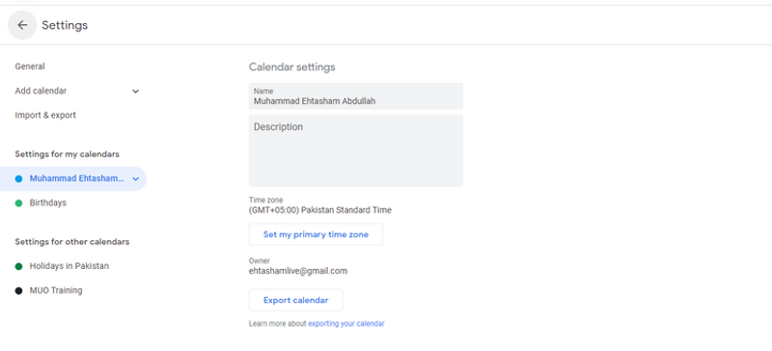Open the exporting your calendar link
Viewport: 772px width, 351px height.
(346, 324)
